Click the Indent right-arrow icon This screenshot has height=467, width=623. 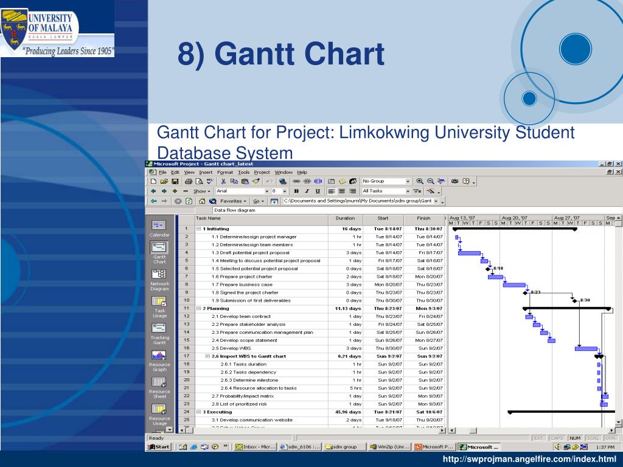[x=164, y=191]
